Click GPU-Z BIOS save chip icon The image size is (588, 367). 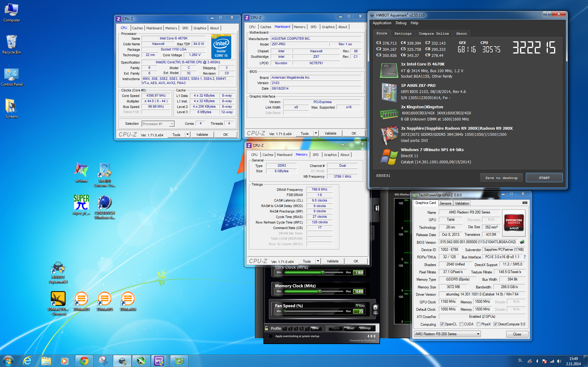point(522,242)
